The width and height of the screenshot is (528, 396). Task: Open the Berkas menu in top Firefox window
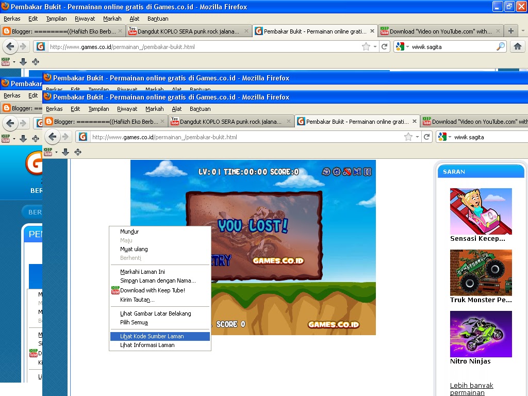pyautogui.click(x=12, y=19)
